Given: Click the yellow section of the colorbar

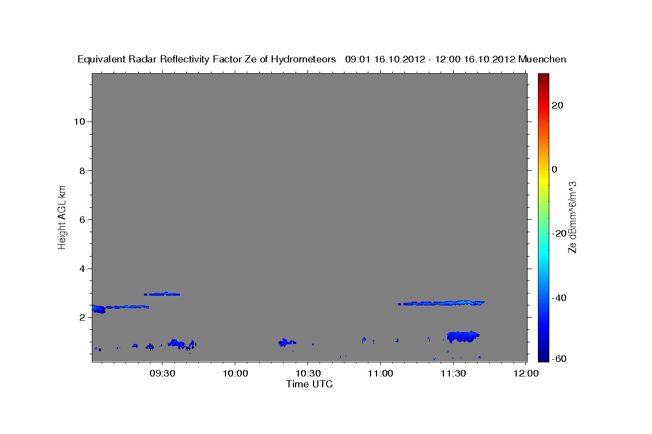Looking at the screenshot, I should pos(543,179).
